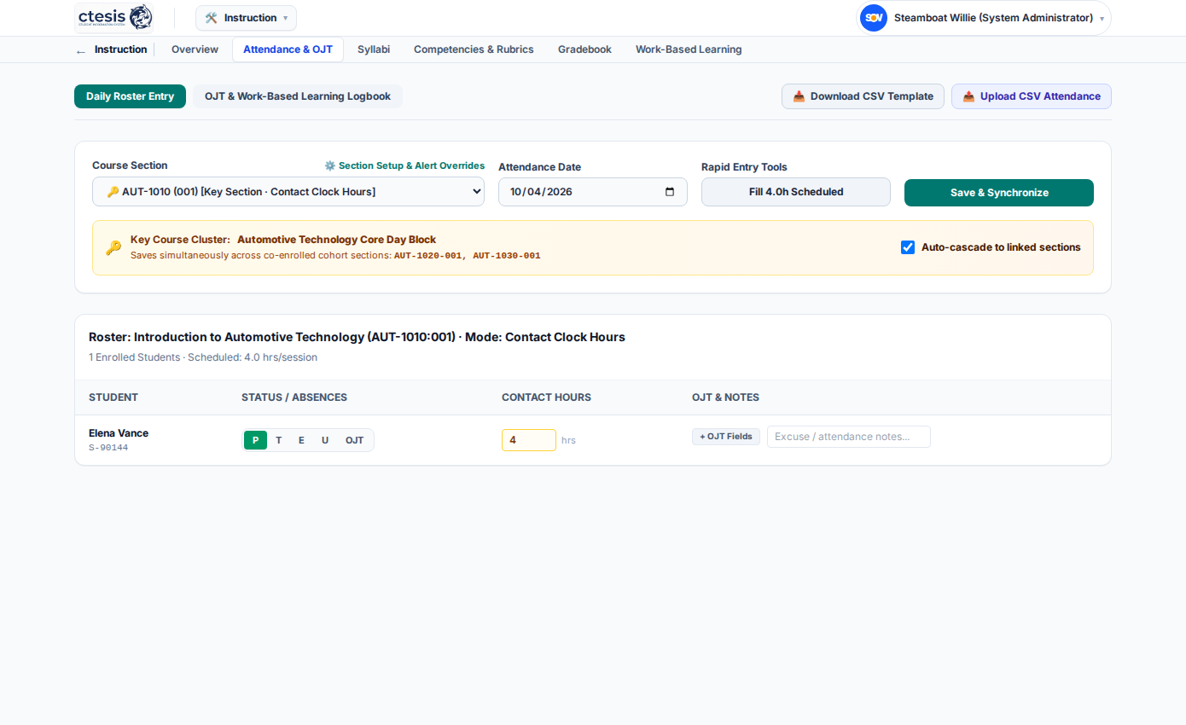The height and width of the screenshot is (725, 1186).
Task: Click the student name Elena Vance
Action: [x=119, y=433]
